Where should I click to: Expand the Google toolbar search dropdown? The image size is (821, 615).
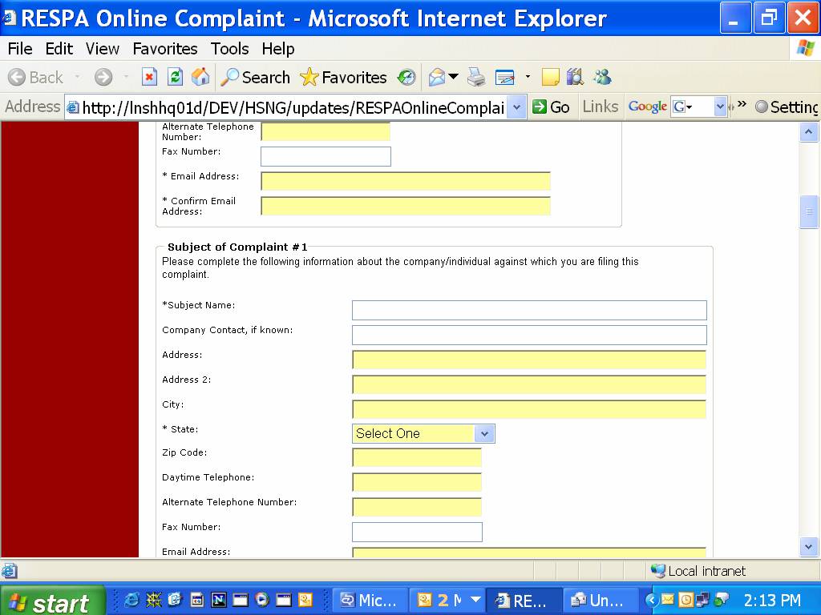(x=719, y=107)
